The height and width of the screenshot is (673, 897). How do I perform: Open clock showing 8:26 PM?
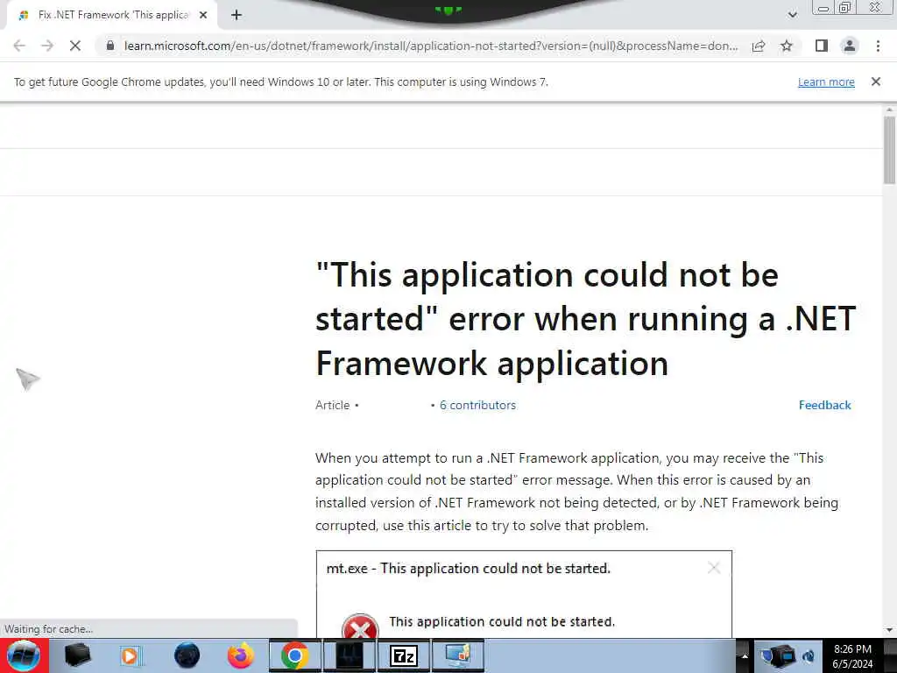[x=852, y=655]
